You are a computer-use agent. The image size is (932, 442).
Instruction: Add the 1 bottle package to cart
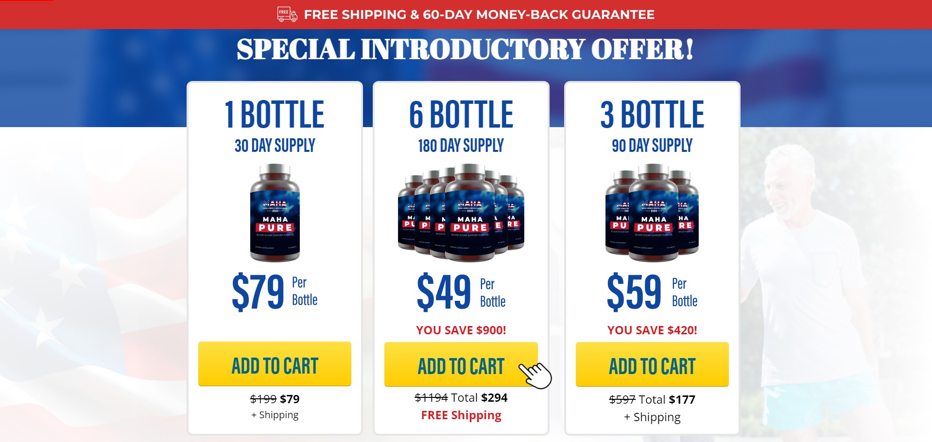[x=275, y=364]
